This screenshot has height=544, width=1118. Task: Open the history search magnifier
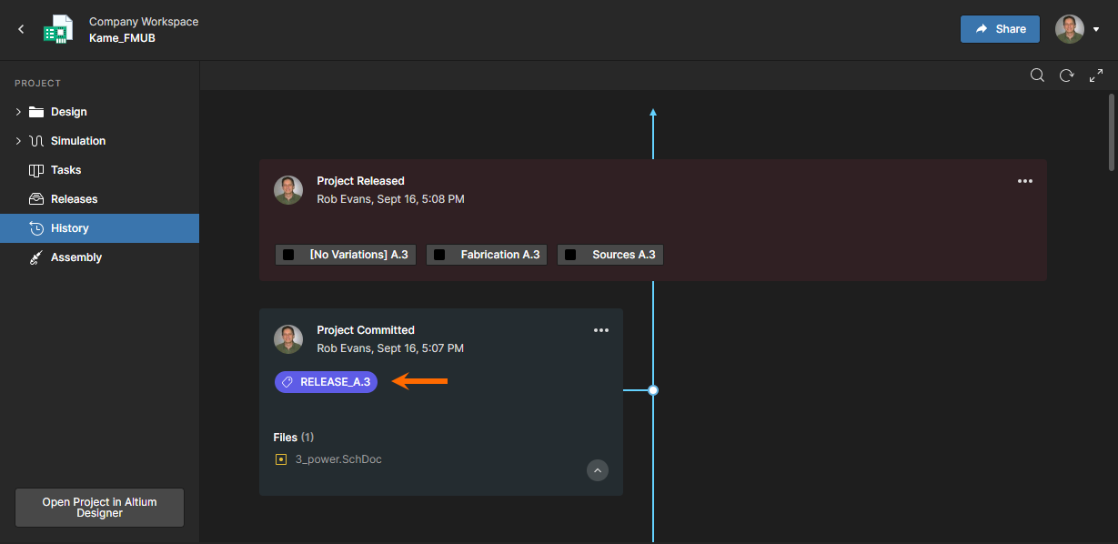[1037, 76]
